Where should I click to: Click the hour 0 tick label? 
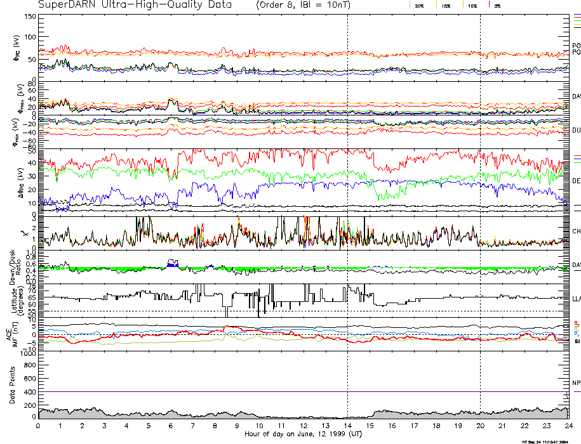click(x=39, y=426)
